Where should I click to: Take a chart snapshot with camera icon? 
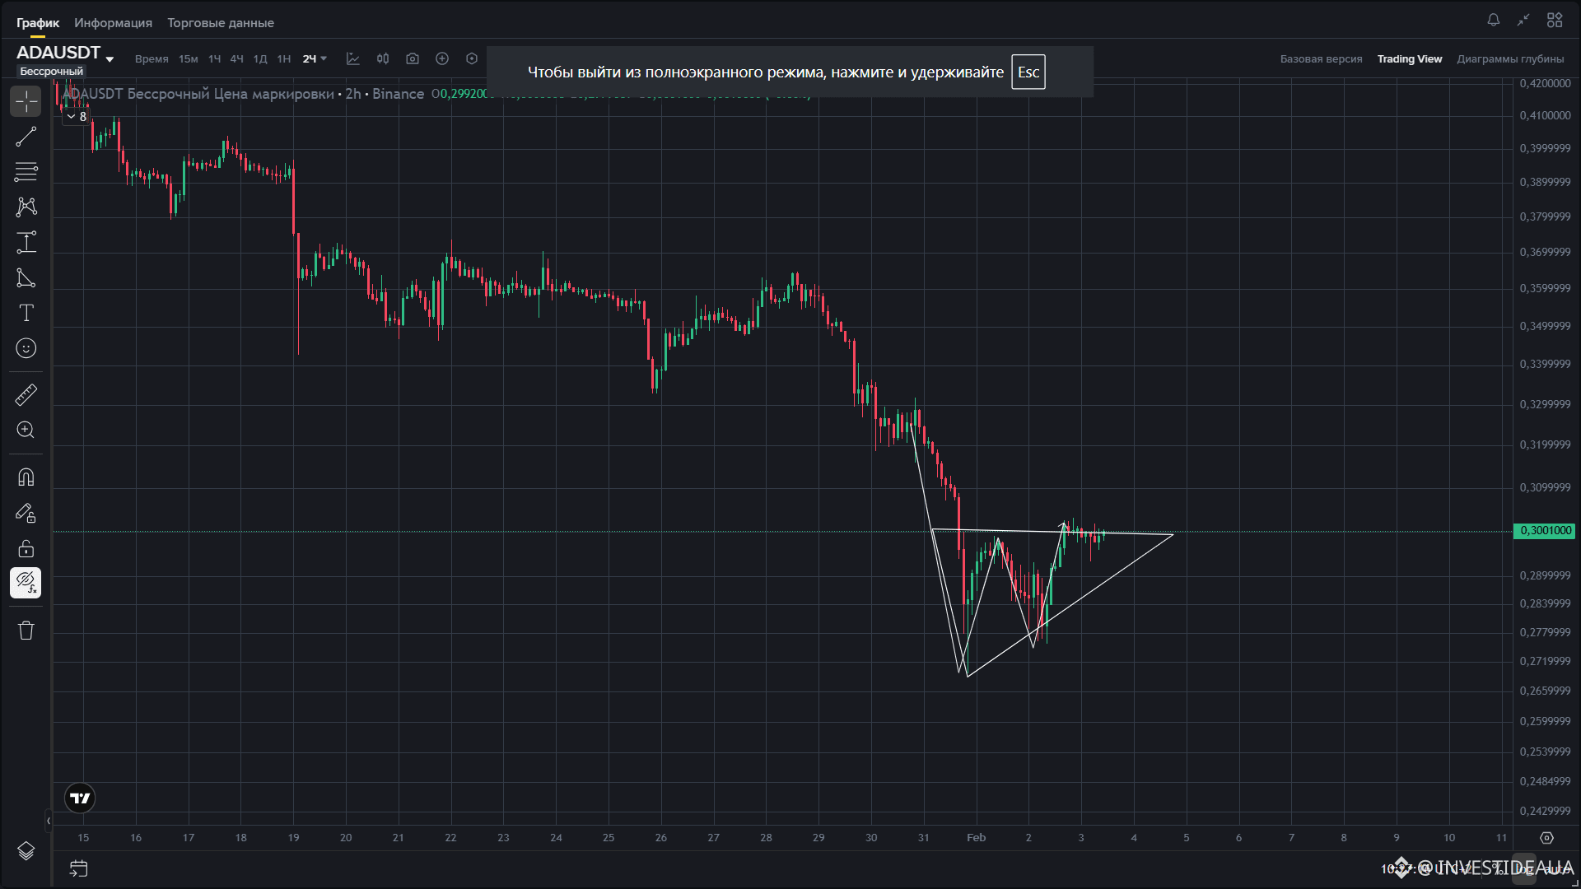413,58
